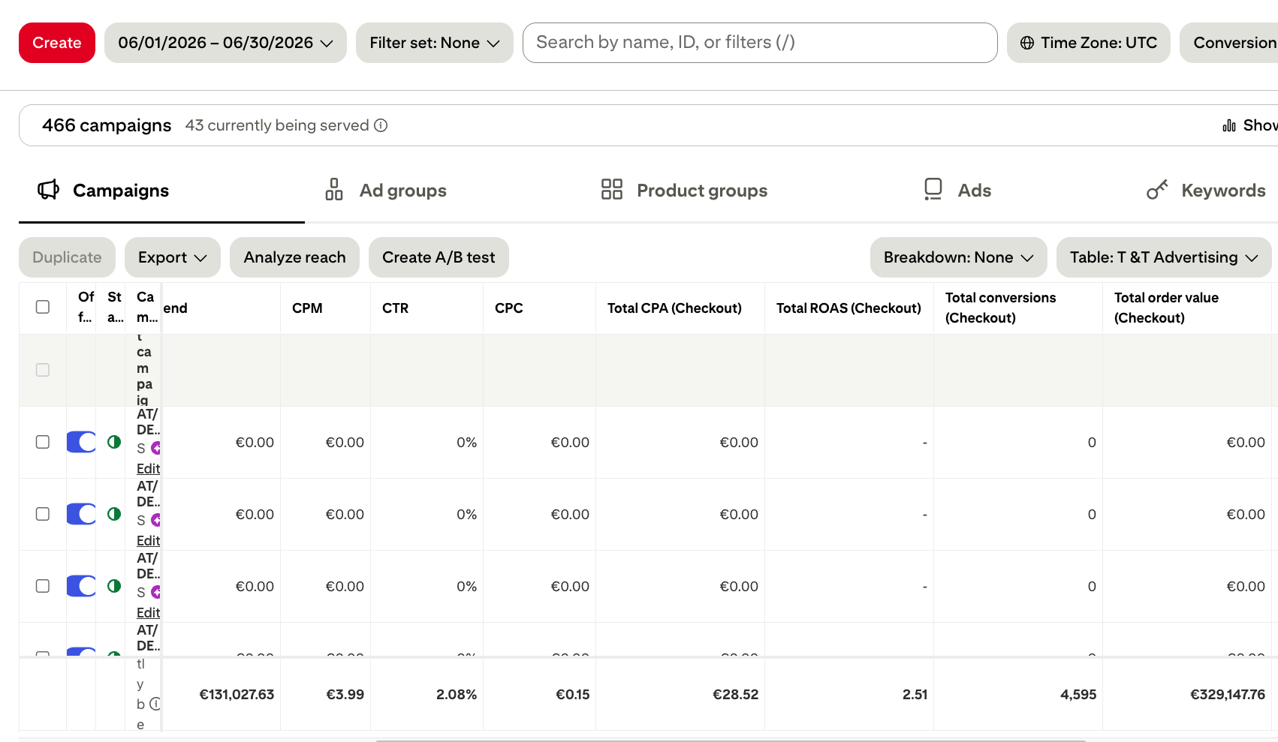Click info icon next to currently being served
Screen dimensions: 1278x742
coord(381,125)
